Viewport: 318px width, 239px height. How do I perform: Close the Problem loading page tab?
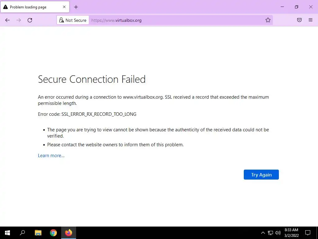64,7
